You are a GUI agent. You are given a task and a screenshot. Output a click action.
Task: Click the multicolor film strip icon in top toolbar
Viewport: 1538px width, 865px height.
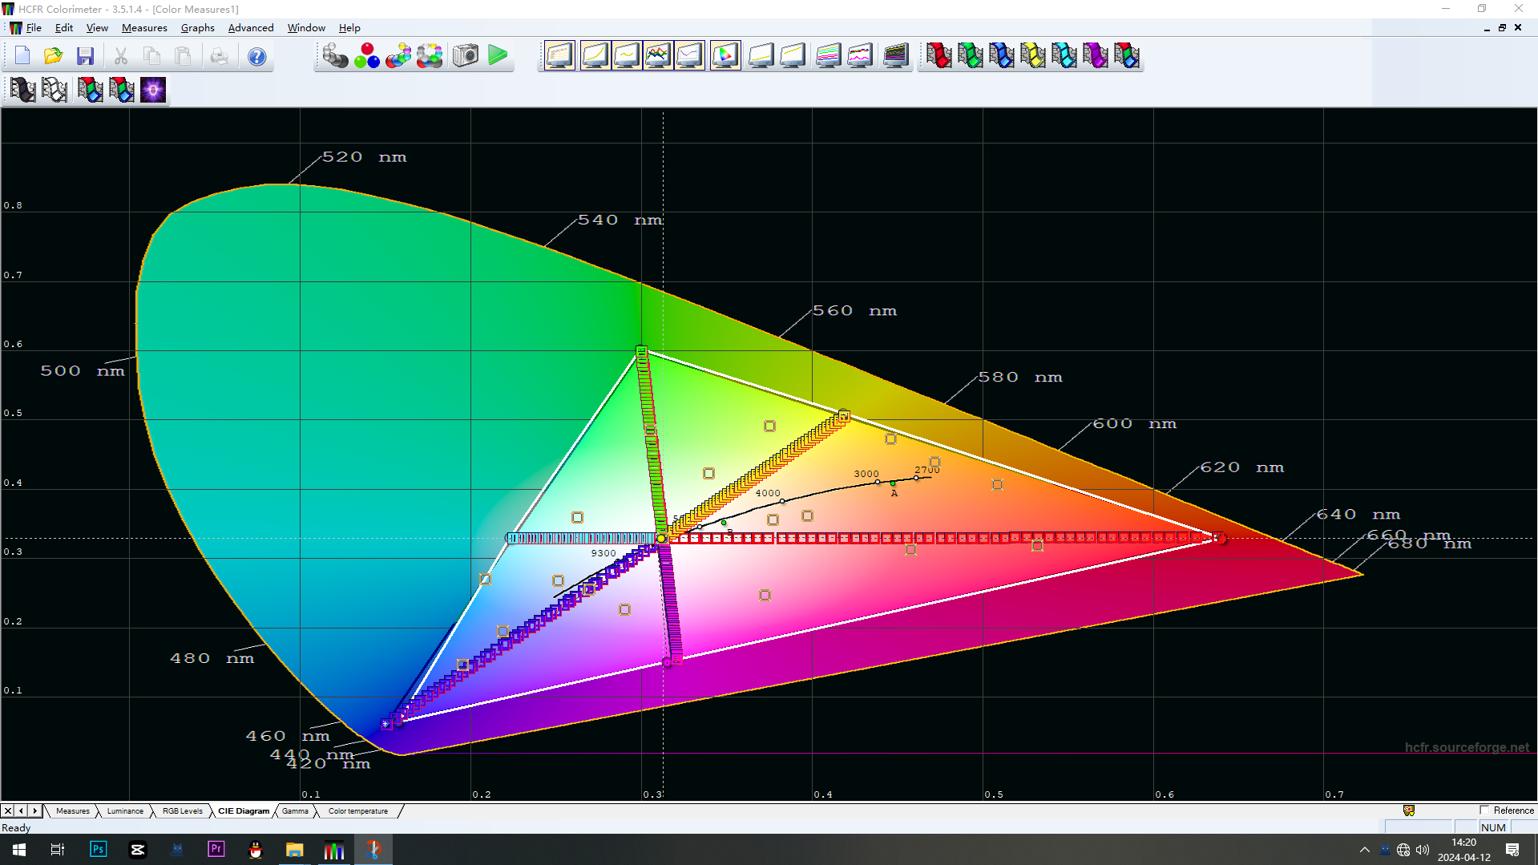pos(1126,56)
